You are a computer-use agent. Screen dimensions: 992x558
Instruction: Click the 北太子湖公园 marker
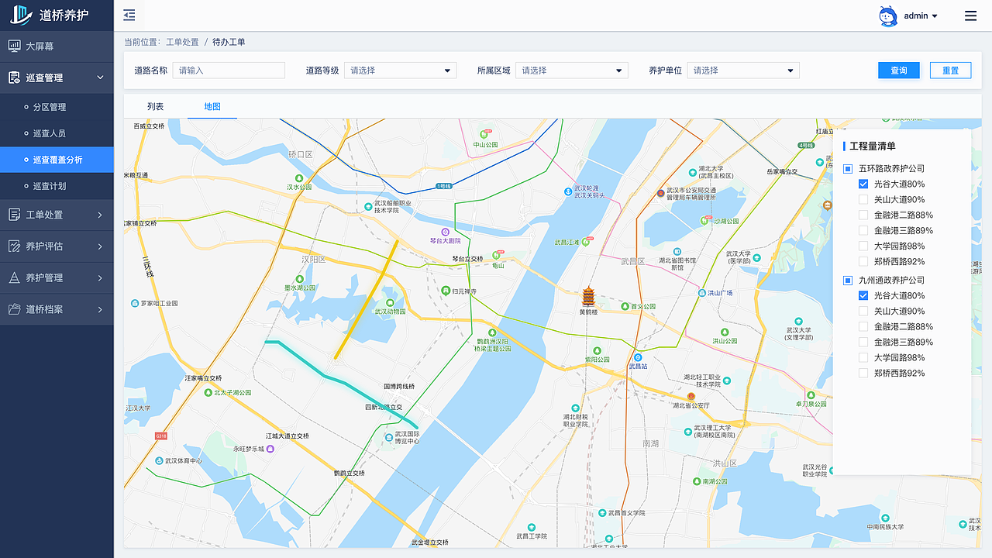click(208, 392)
